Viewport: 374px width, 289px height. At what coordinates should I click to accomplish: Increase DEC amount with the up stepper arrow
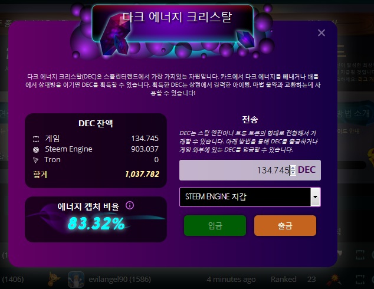(293, 168)
